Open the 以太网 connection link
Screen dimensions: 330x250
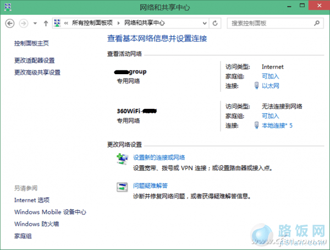pos(270,86)
